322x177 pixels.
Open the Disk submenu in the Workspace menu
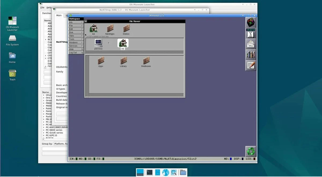76,32
